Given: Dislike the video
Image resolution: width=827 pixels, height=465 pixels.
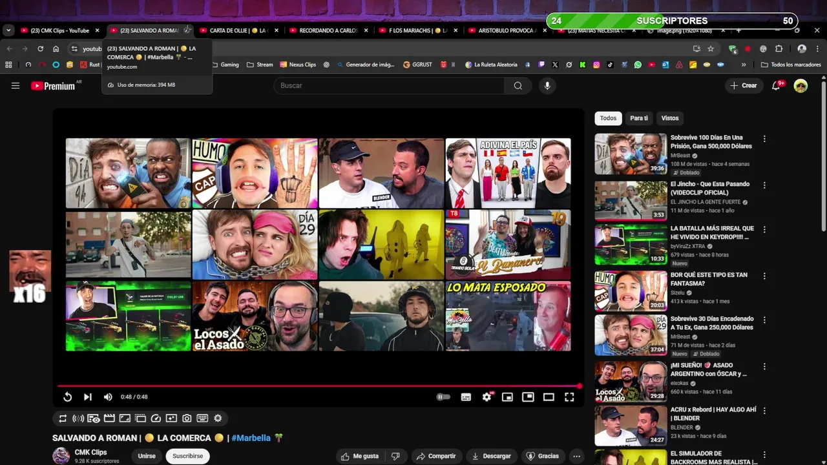Looking at the screenshot, I should [x=395, y=456].
